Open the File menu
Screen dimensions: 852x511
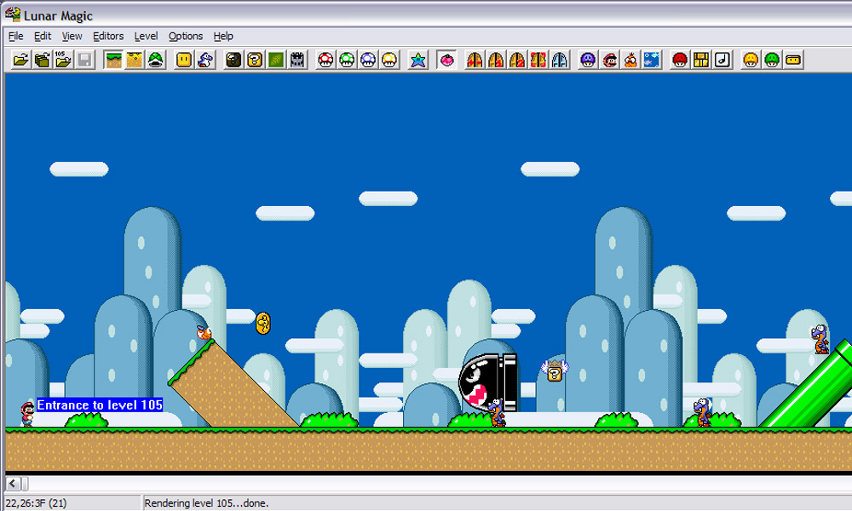[15, 36]
